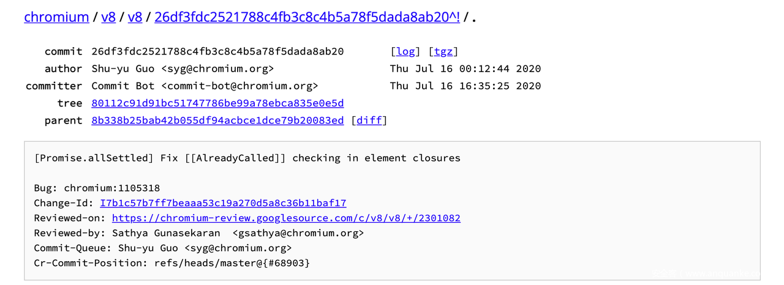Click the author date Thu Jul 16 00:12:44
This screenshot has height=285, width=784.
(x=465, y=68)
